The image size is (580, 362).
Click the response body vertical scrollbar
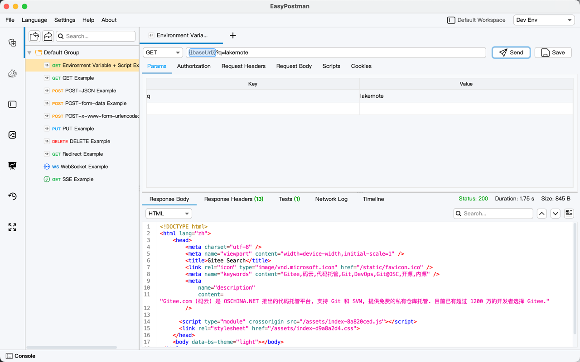point(576,279)
